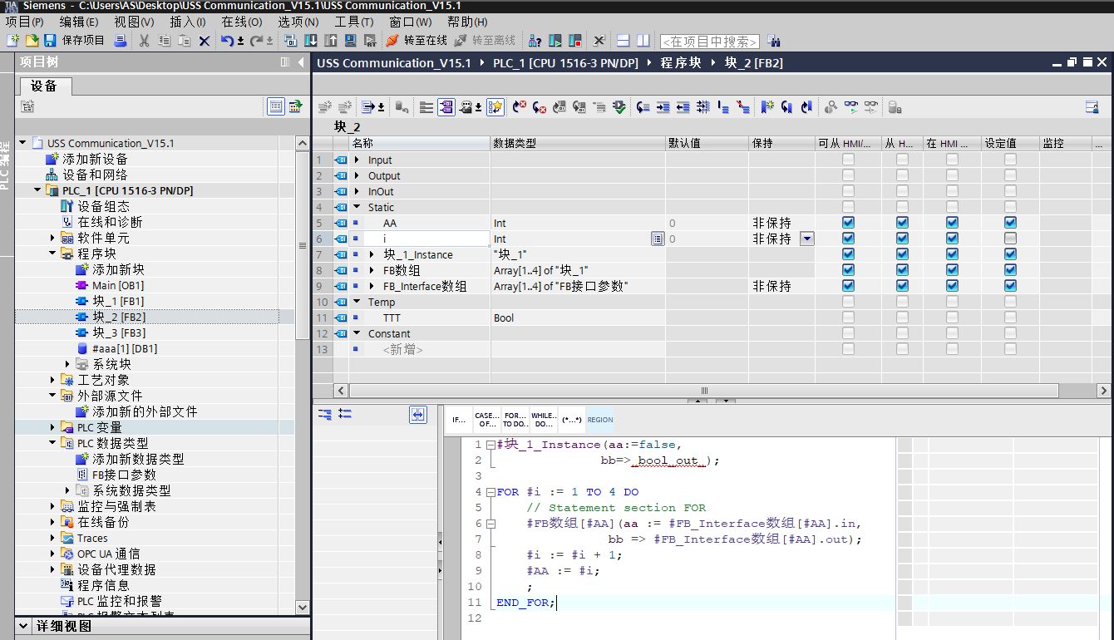Screen dimensions: 1114x640
Task: Click the cut scissors icon
Action: [144, 41]
